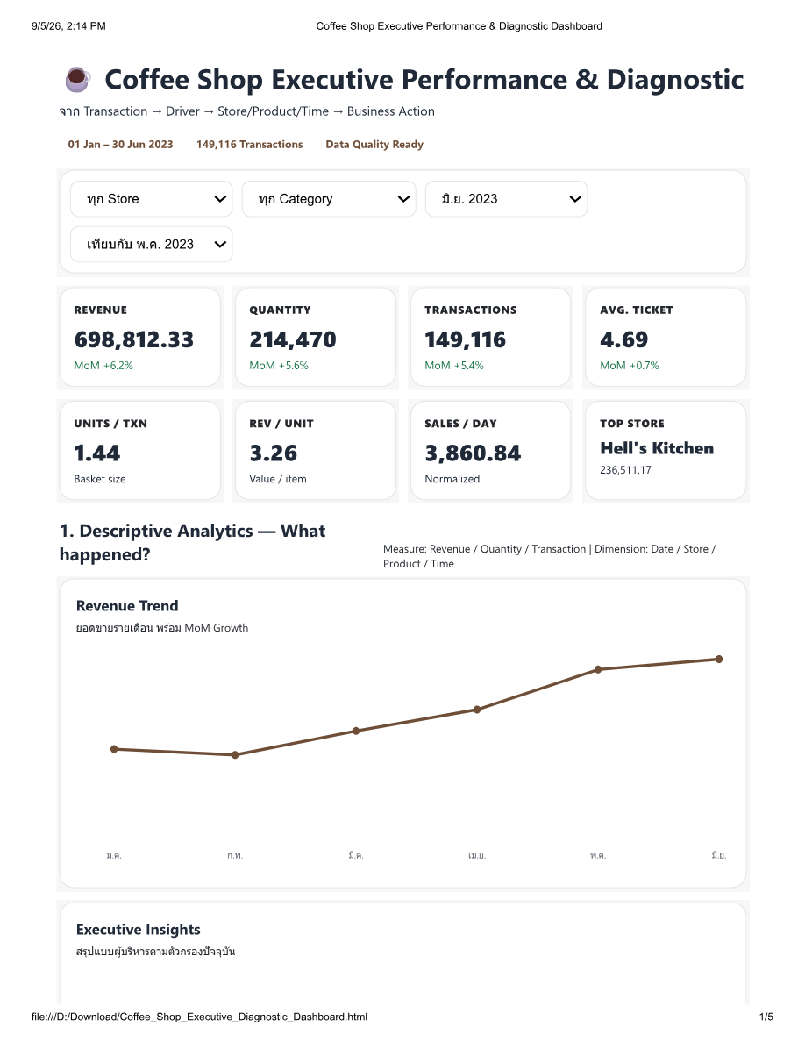Screen dimensions: 805x1042
Task: Click the top store revenue 236,511.17
Action: coord(625,470)
